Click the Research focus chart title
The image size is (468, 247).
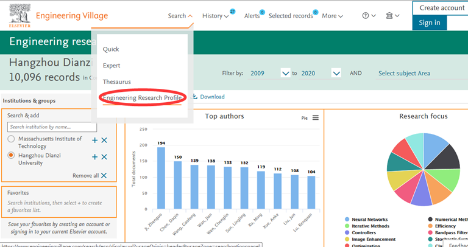(x=424, y=116)
